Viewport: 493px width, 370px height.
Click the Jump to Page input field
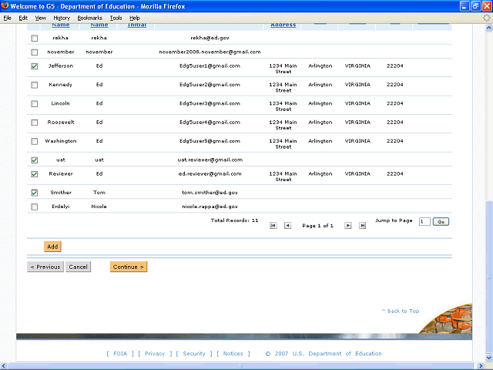[424, 221]
